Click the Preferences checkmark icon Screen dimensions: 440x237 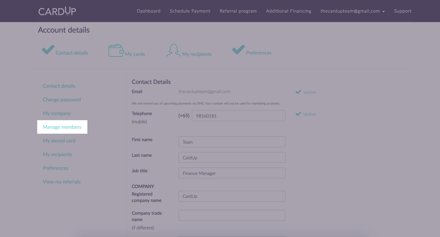tap(238, 50)
